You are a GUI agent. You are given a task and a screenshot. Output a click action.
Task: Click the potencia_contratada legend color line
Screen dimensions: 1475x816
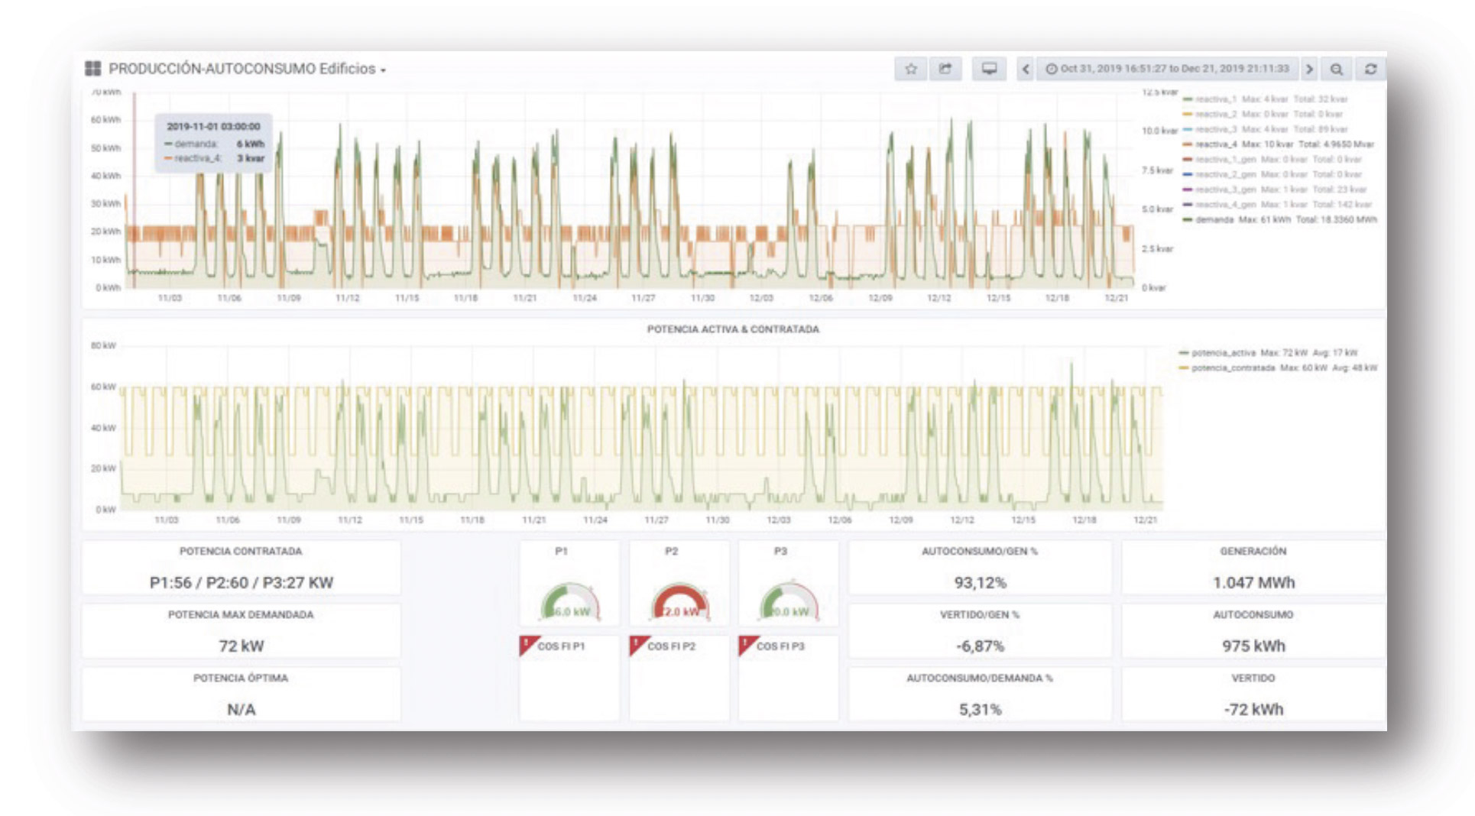pyautogui.click(x=1184, y=368)
